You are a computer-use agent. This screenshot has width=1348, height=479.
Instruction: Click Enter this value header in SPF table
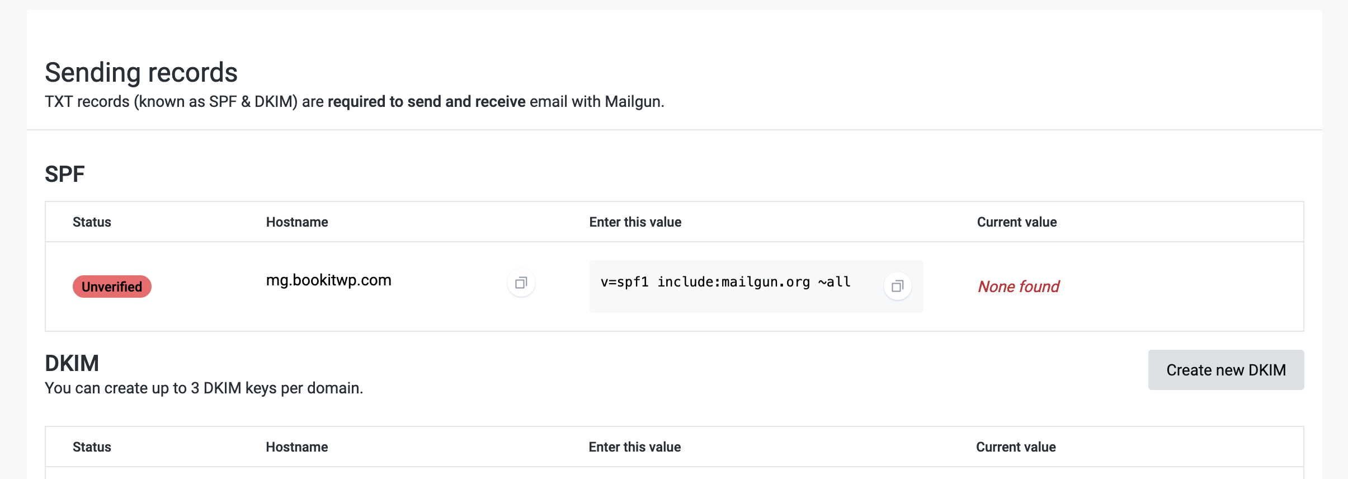[x=635, y=222]
